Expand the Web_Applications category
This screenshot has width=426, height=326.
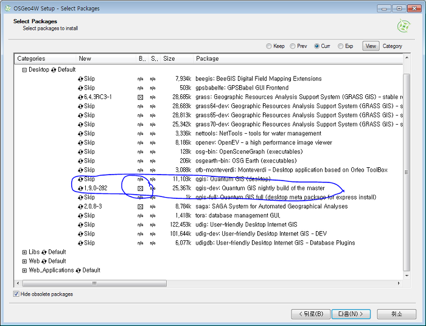click(x=24, y=271)
